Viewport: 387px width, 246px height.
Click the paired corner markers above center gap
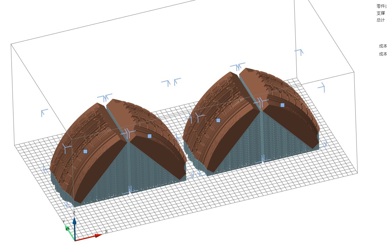point(171,82)
